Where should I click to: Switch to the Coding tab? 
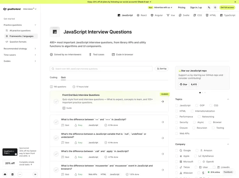click(53, 78)
